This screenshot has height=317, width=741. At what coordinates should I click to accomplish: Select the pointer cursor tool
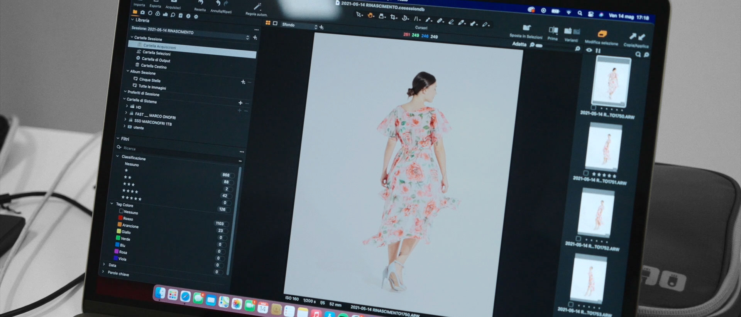pos(359,15)
